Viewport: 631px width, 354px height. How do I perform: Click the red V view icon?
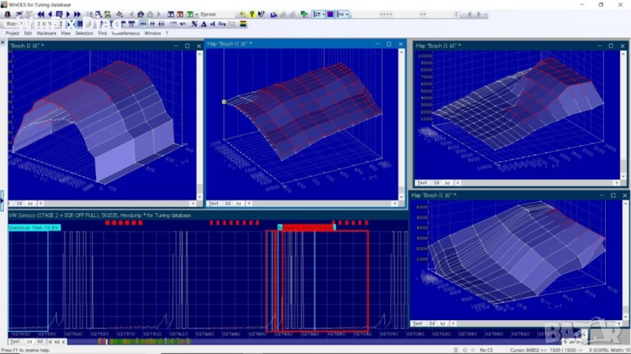[x=181, y=14]
